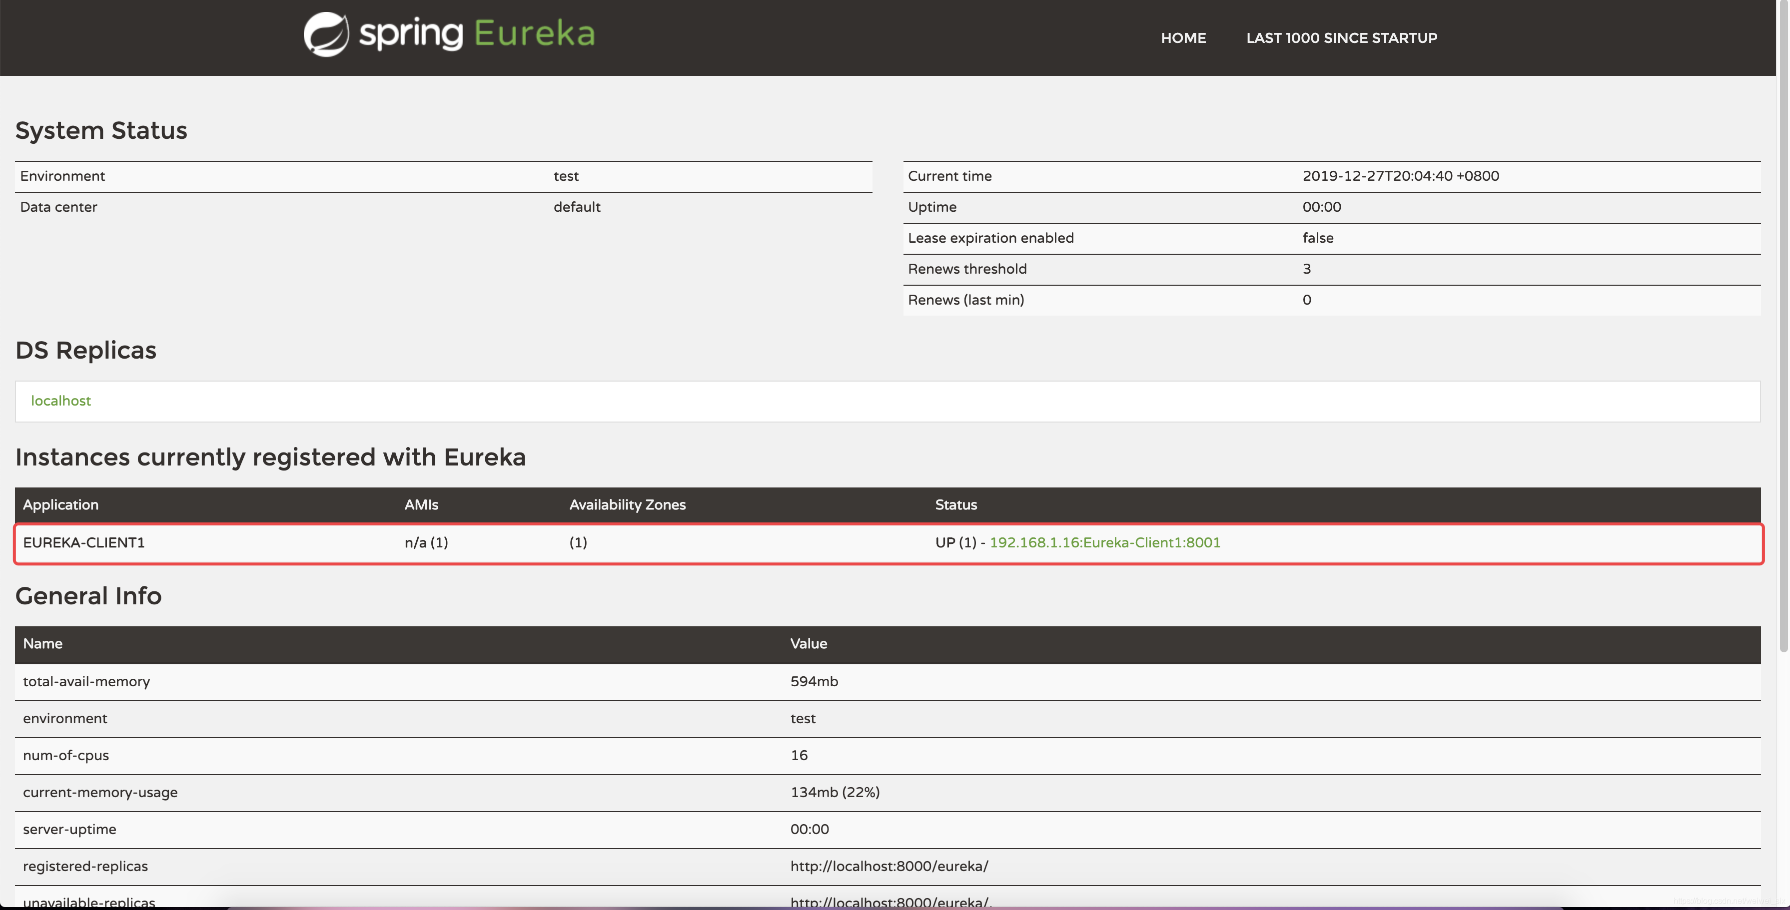Viewport: 1790px width, 910px height.
Task: Click the n/a (1) AMIs cell
Action: tap(426, 542)
